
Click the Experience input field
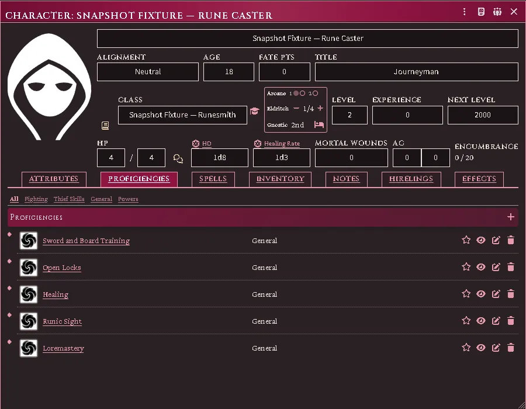click(407, 115)
